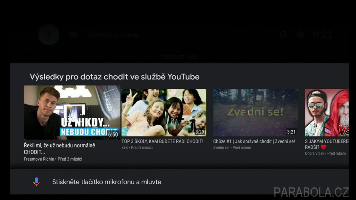This screenshot has height=200, width=356.
Task: Click the 3:29 duration badge
Action: [x=200, y=132]
